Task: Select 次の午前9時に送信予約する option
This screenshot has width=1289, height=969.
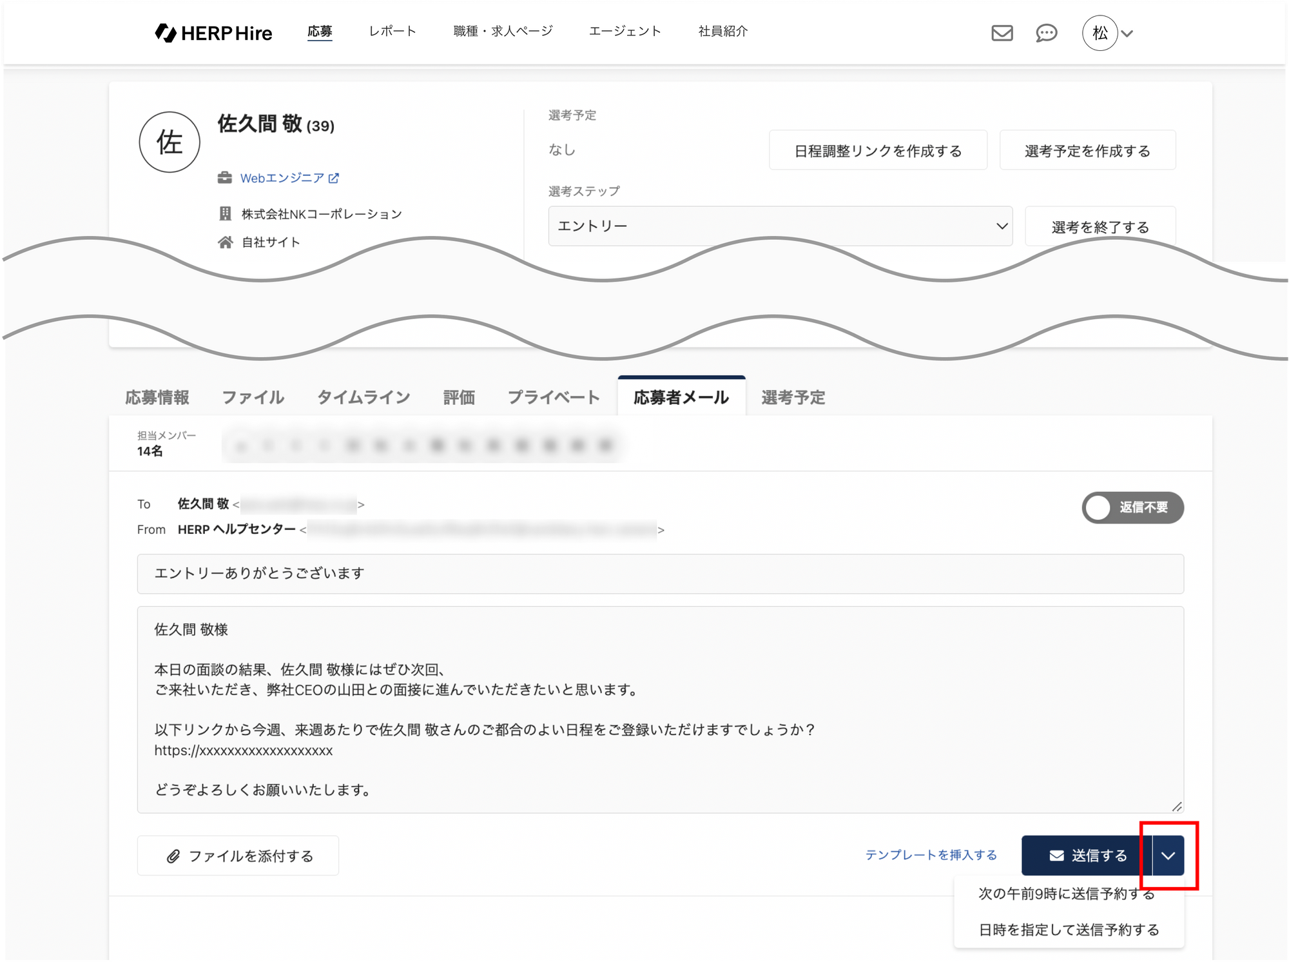Action: (1066, 894)
